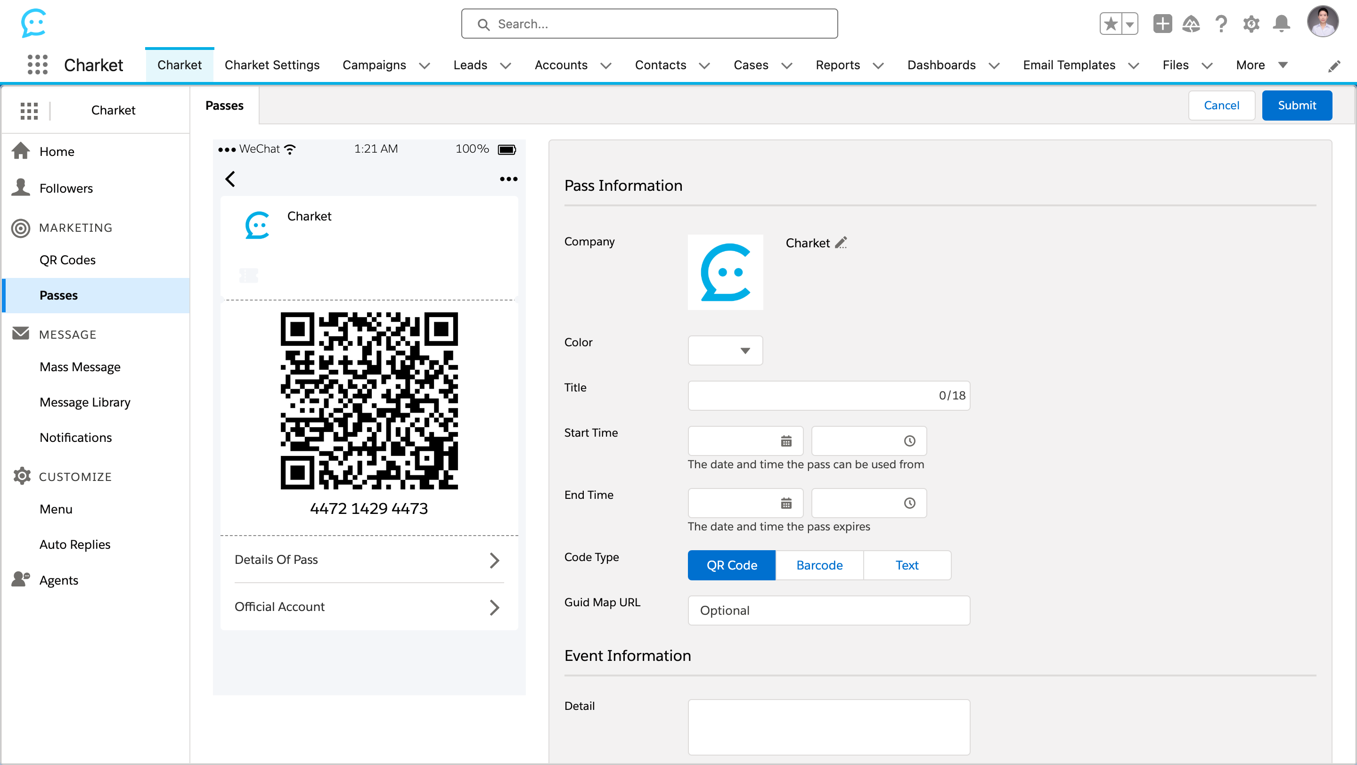
Task: Open Auto Replies in sidebar
Action: click(x=75, y=545)
